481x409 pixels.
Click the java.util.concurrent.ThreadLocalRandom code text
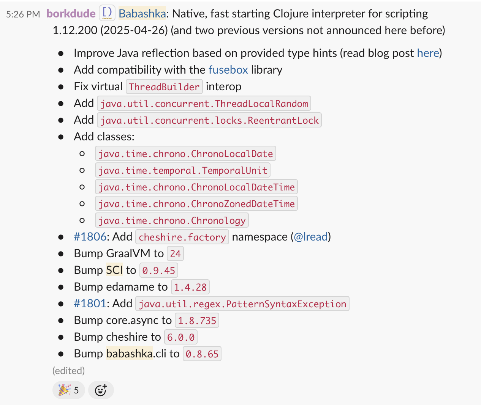click(204, 104)
